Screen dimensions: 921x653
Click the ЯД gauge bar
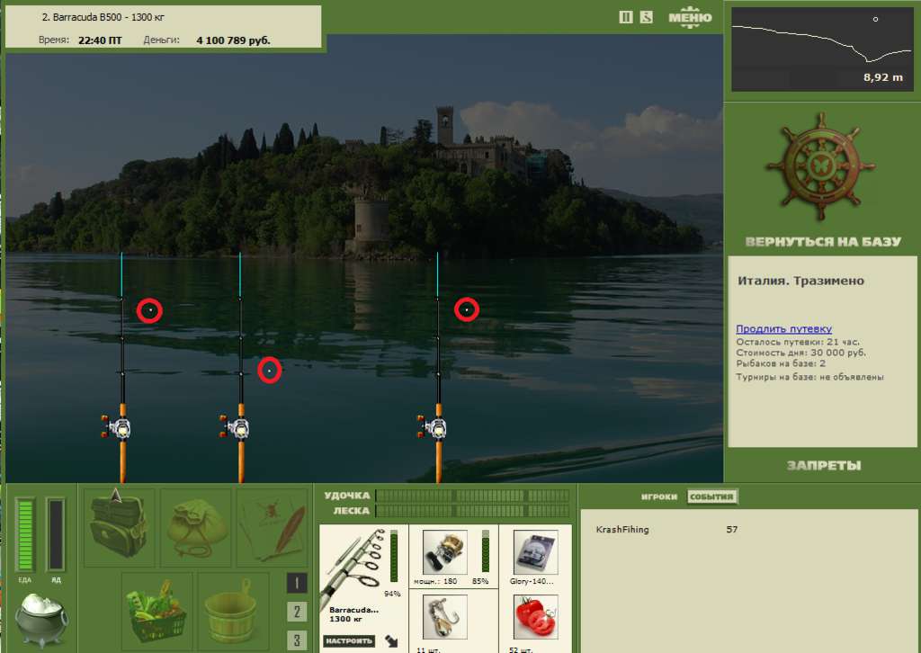coord(56,534)
